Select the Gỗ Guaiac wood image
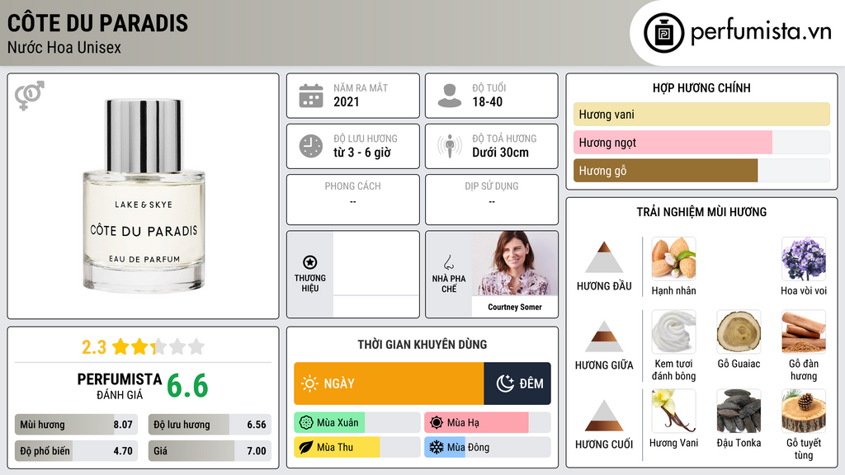Screen dimensions: 845x475 tap(739, 332)
